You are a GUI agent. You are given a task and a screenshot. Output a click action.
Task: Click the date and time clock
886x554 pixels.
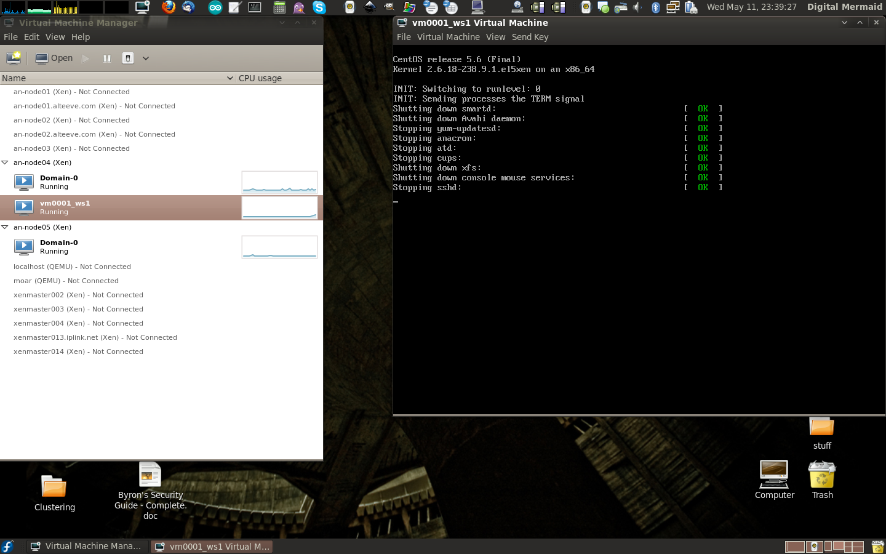pos(751,7)
